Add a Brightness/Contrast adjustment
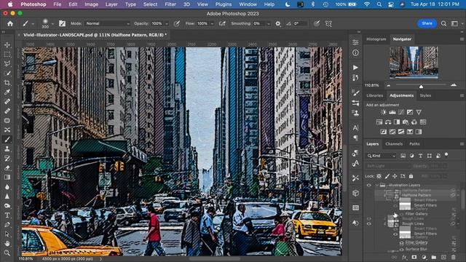Viewport: 466px width, 262px height. (x=384, y=112)
